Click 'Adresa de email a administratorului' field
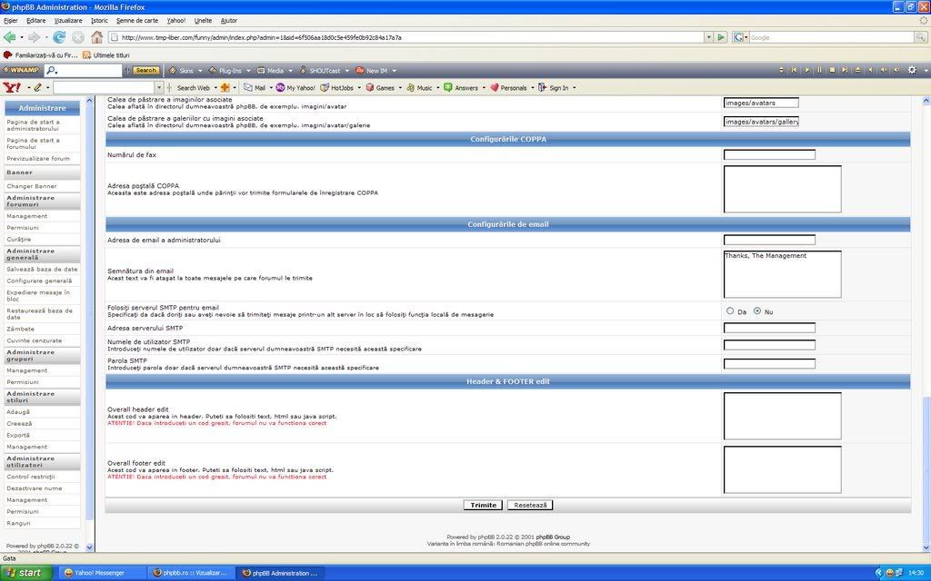931x581 pixels. pos(769,240)
